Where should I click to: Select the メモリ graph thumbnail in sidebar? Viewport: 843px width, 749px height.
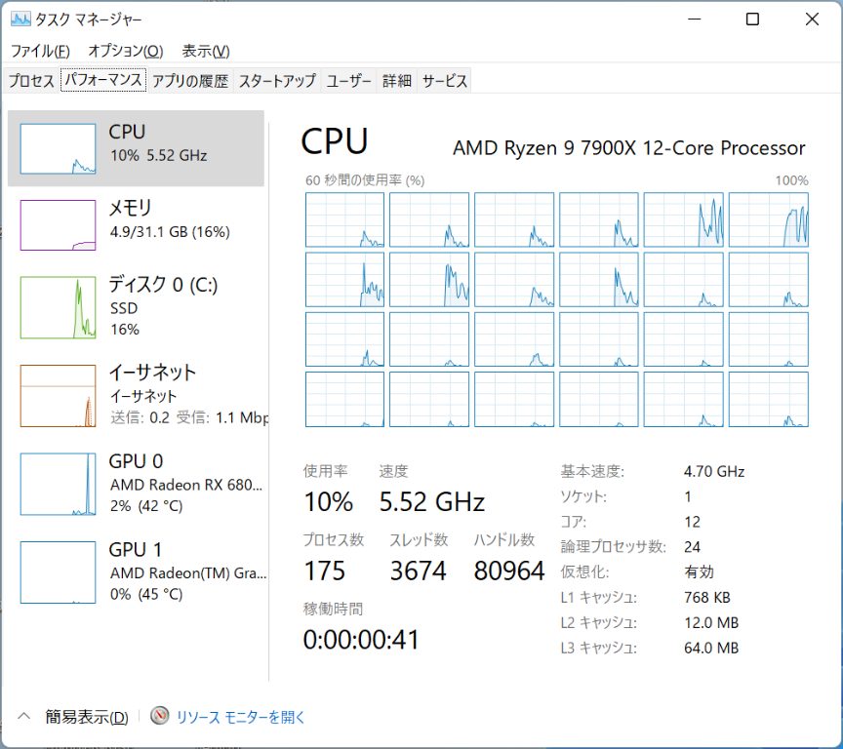click(x=59, y=225)
